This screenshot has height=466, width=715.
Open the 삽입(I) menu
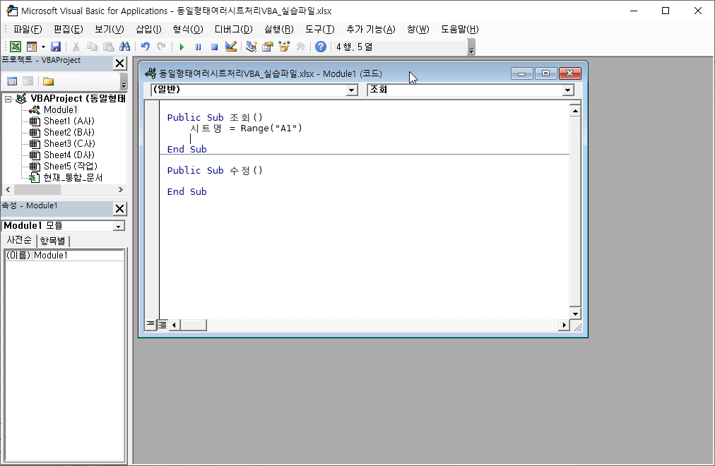148,29
